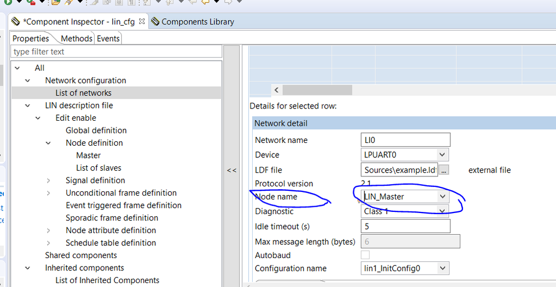Click the Idle timeout field

405,226
